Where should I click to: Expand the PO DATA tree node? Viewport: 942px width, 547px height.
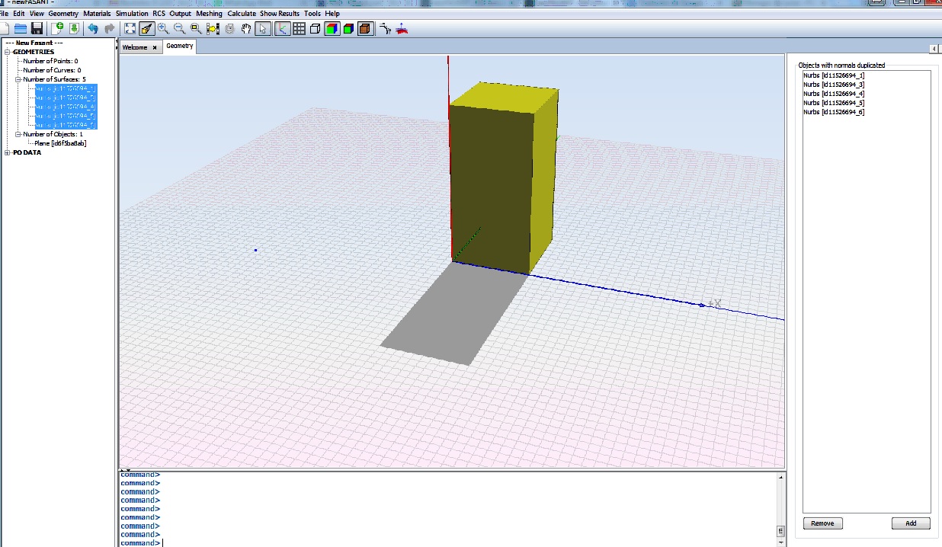8,152
